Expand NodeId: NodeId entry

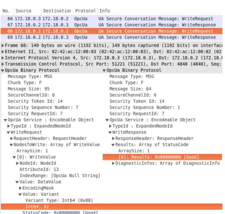point(17,163)
